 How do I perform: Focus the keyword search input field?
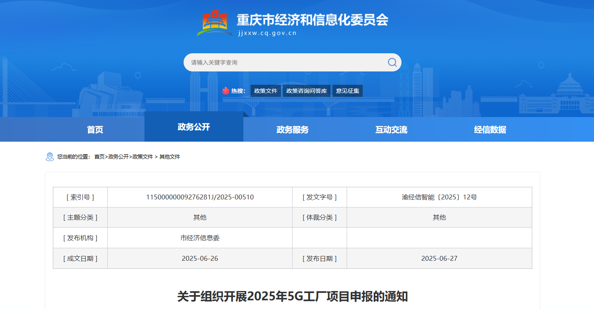pos(282,63)
